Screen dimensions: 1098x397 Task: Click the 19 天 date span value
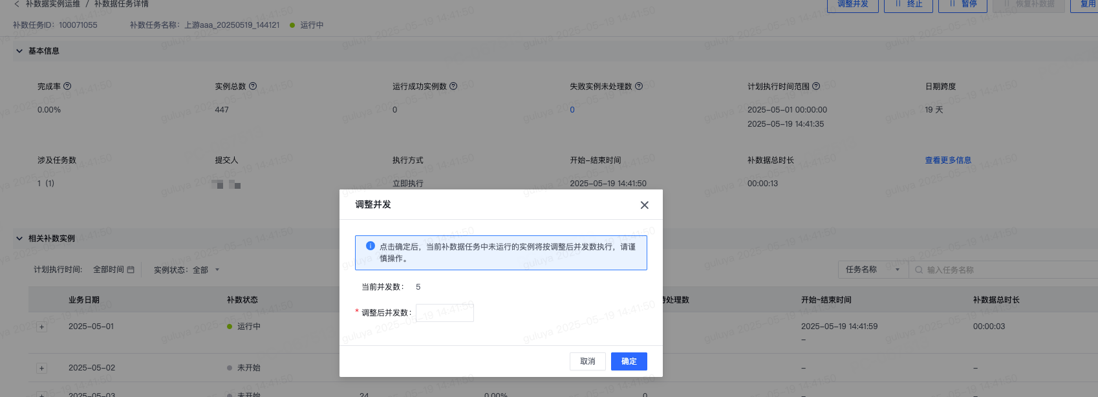[x=934, y=110]
